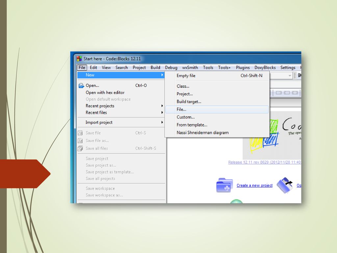Image resolution: width=337 pixels, height=253 pixels.
Task: Select Save workspace as... entry
Action: (121, 195)
